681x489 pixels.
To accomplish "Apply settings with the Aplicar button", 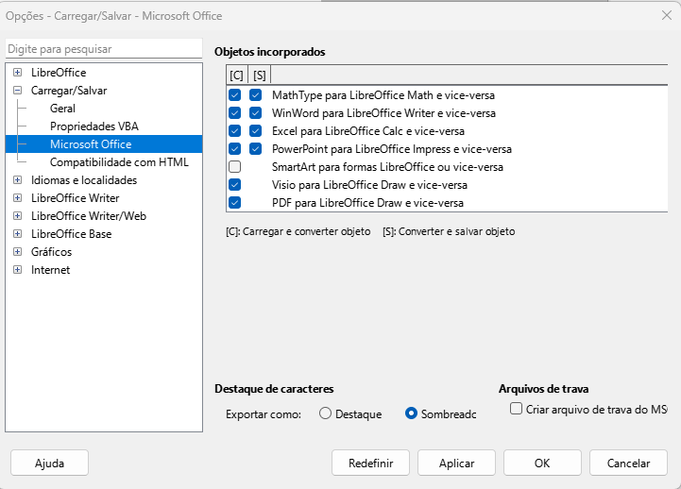I will pos(456,463).
